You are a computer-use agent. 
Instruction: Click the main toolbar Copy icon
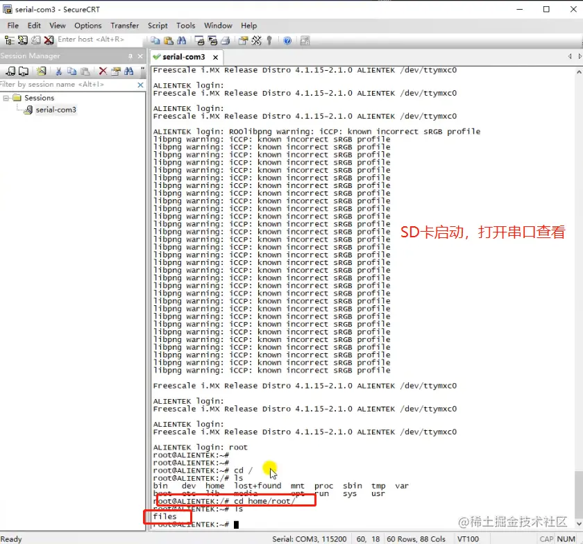pyautogui.click(x=155, y=40)
